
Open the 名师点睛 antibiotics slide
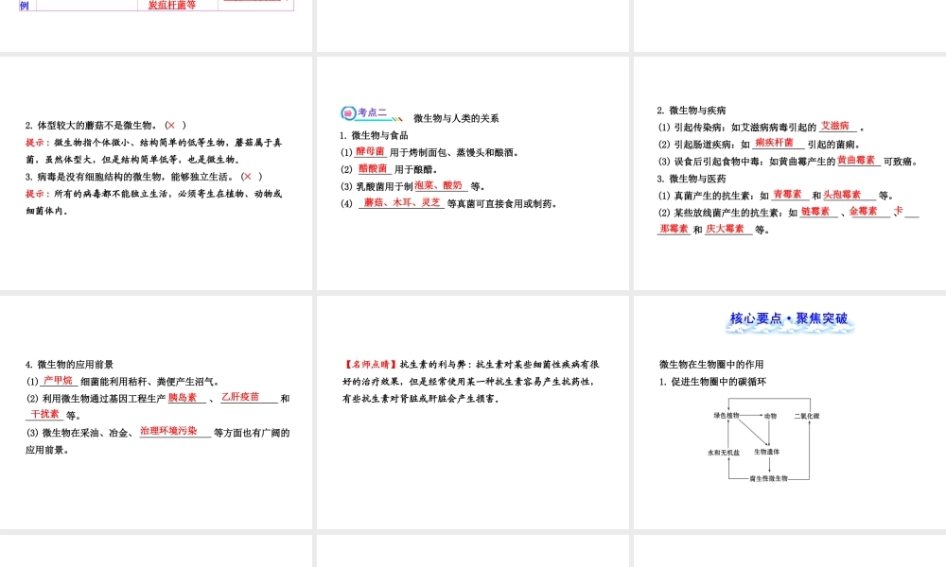pos(472,412)
